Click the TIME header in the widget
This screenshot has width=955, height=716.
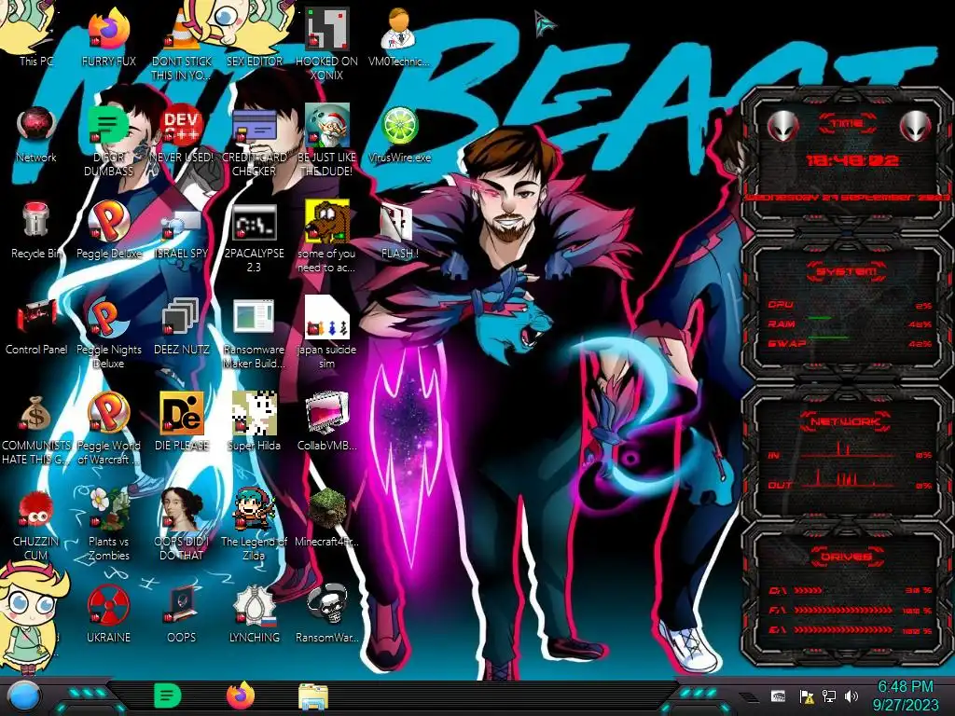click(x=847, y=123)
